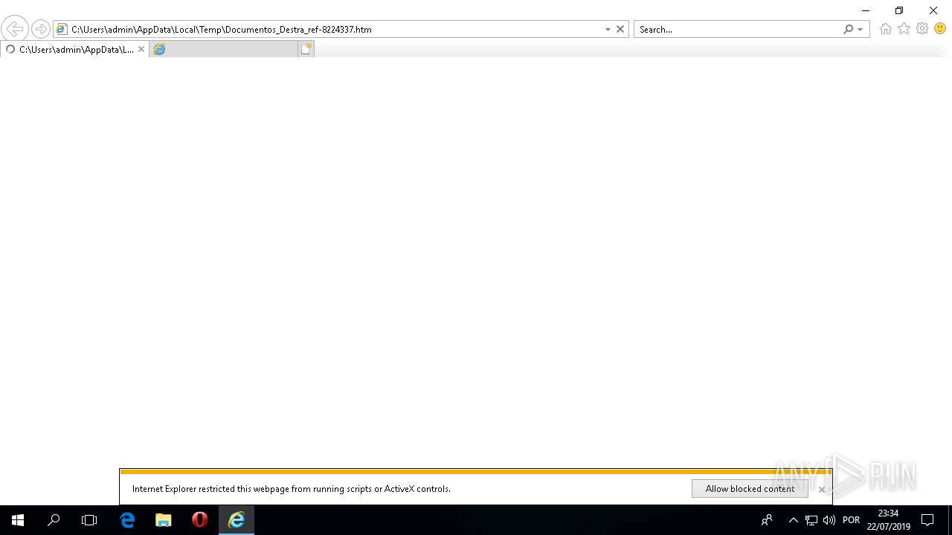
Task: Switch input language via POR indicator
Action: click(852, 520)
